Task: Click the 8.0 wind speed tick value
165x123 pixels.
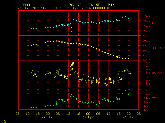Action: (x=148, y=63)
